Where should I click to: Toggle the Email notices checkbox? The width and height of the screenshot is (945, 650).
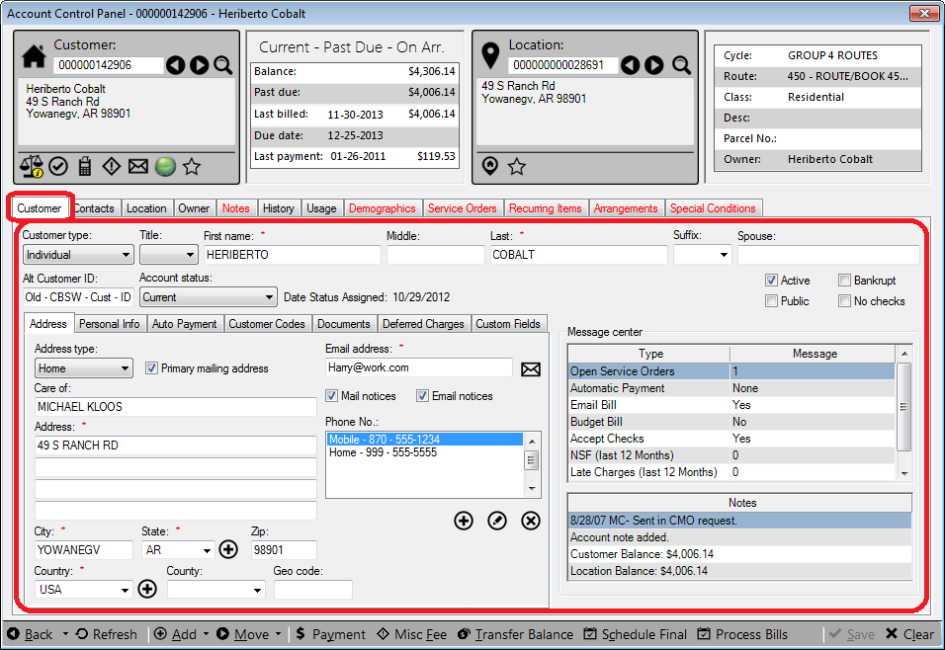[422, 396]
